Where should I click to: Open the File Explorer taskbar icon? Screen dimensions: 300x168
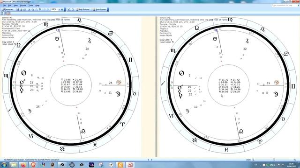click(14, 165)
